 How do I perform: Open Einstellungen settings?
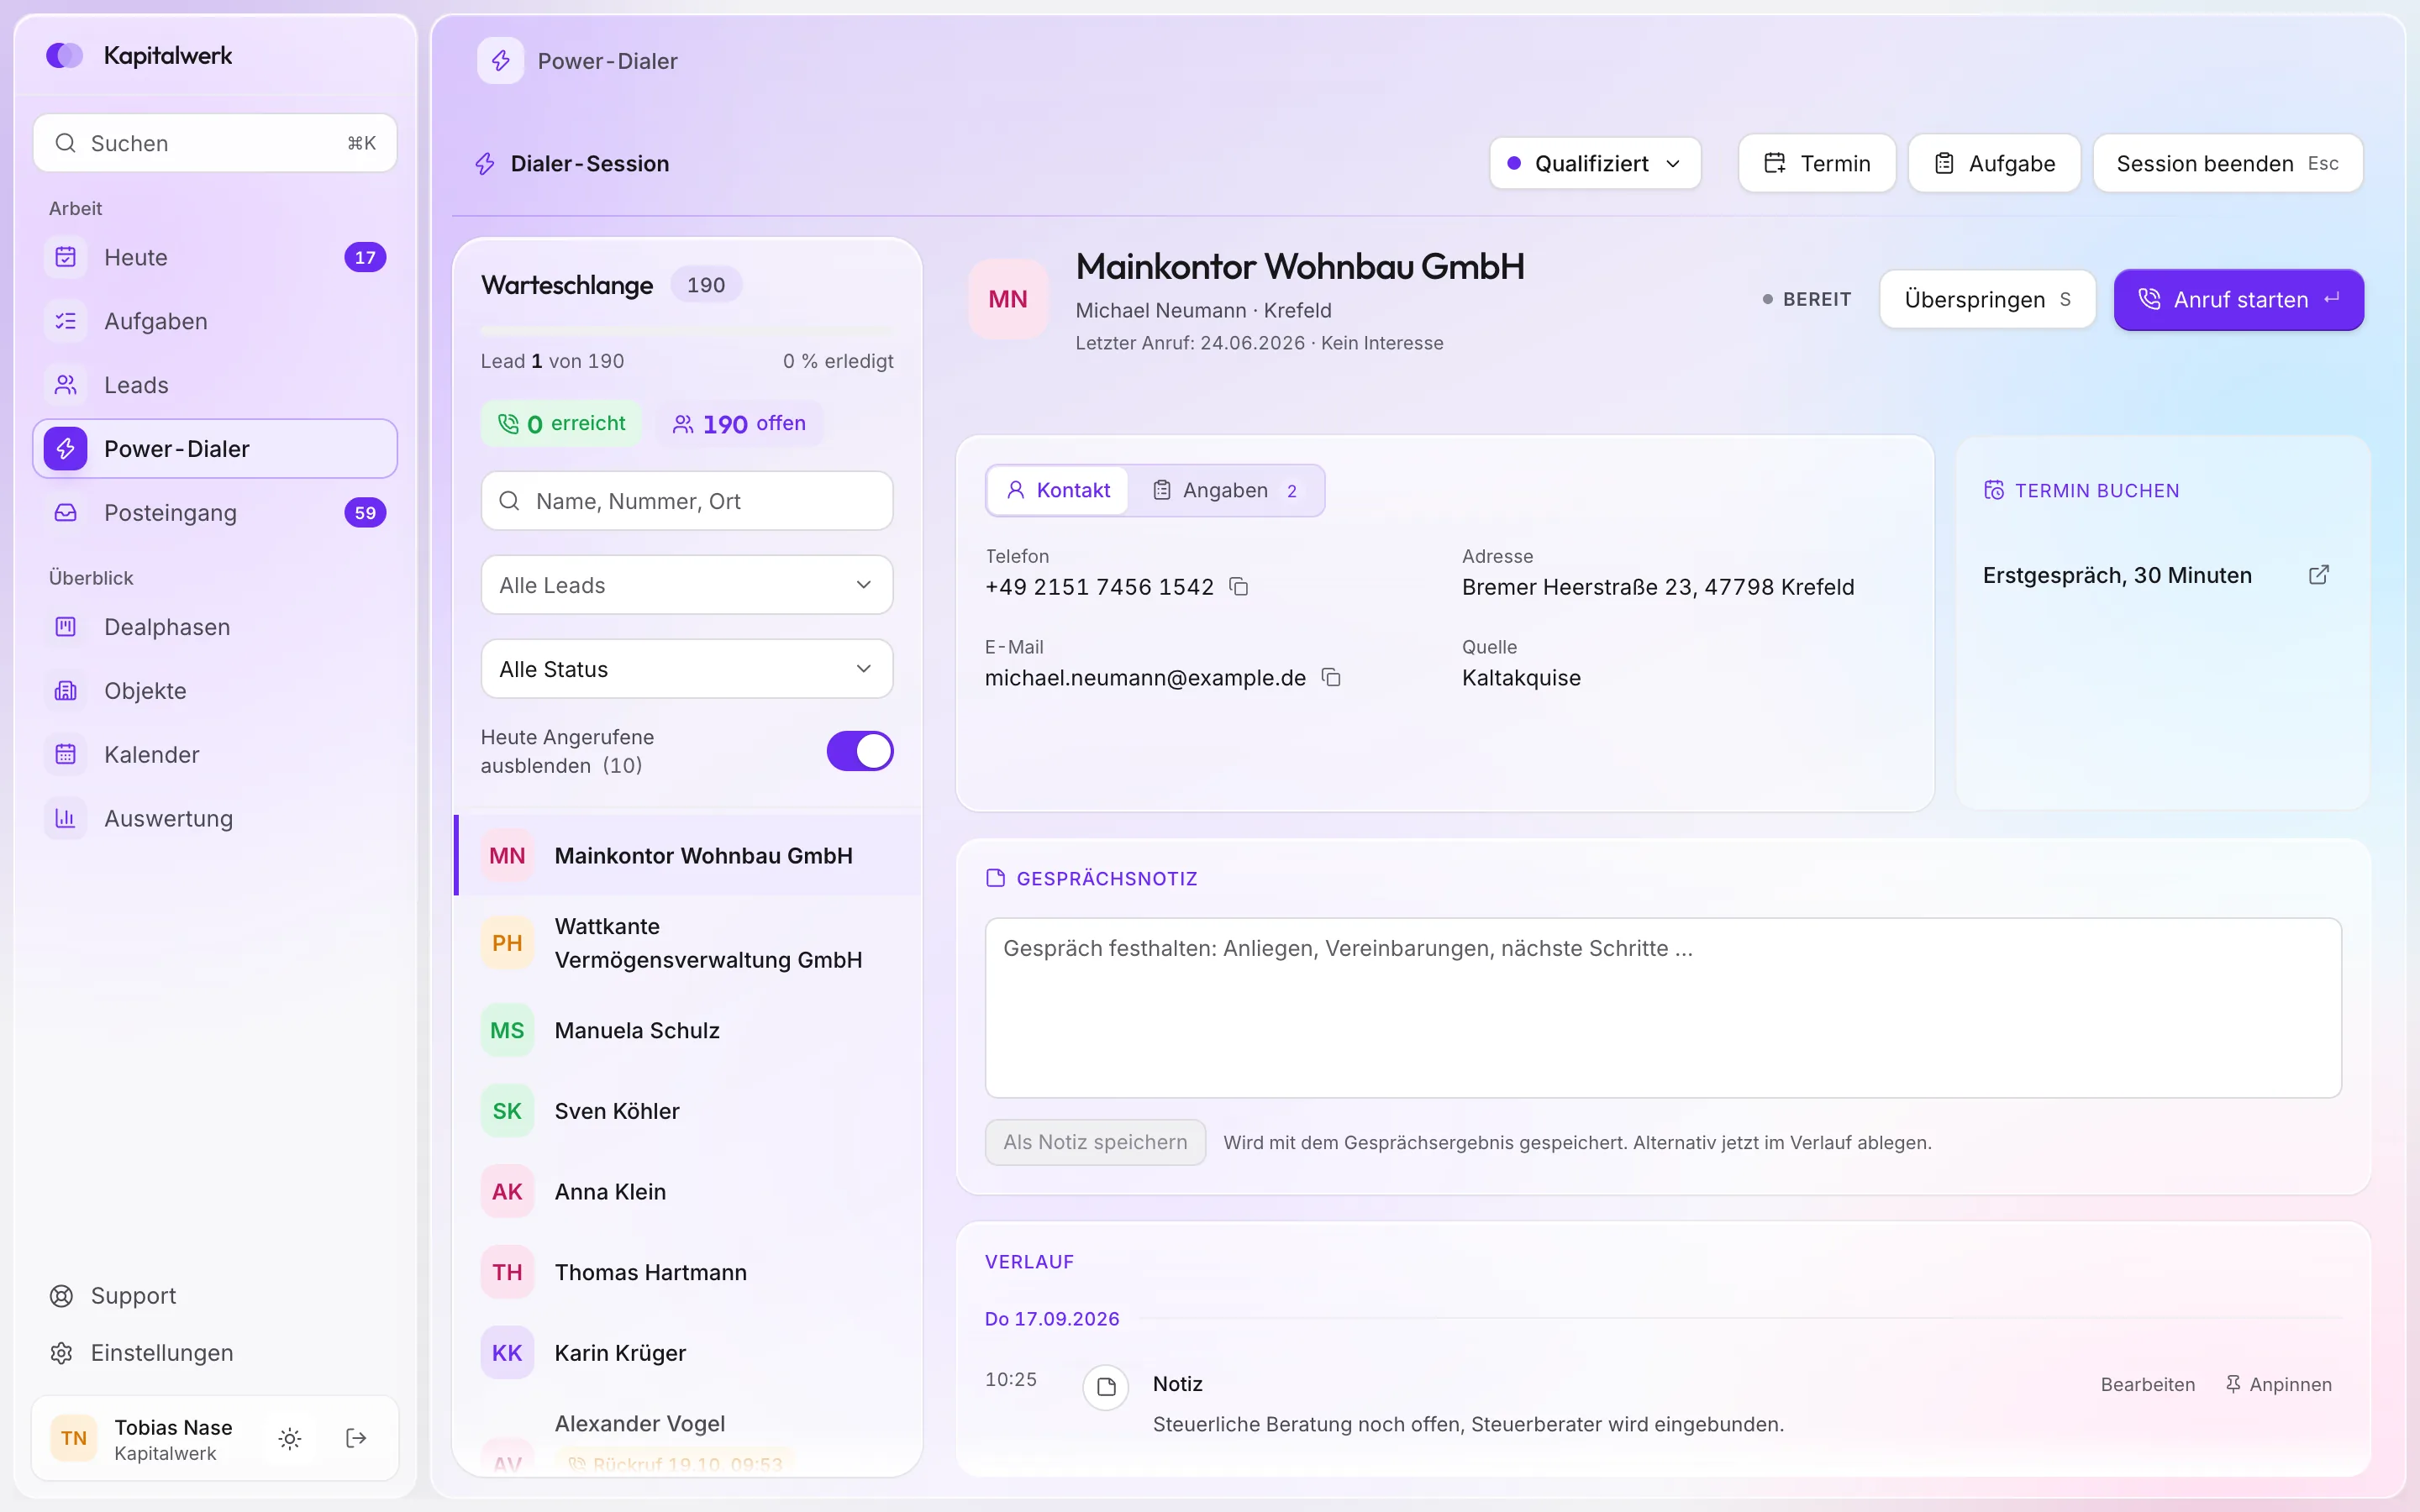215,1353
